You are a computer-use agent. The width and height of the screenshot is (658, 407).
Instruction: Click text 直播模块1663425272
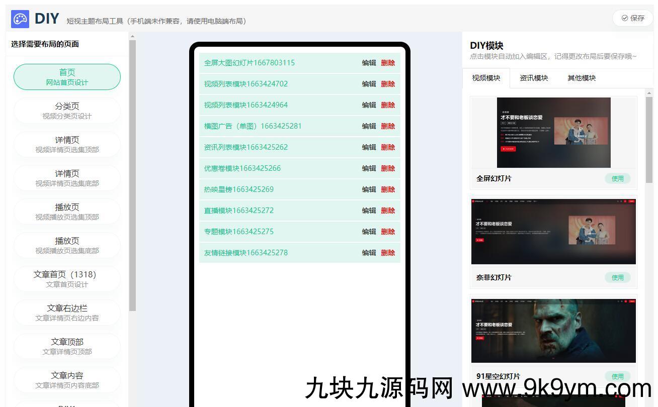[x=239, y=211]
